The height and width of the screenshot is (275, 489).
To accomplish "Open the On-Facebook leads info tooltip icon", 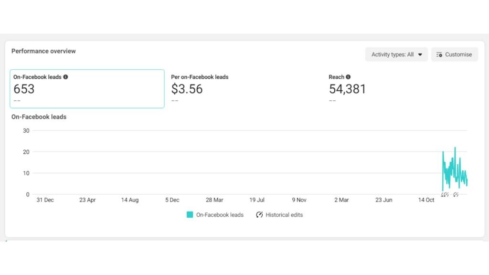I will [66, 76].
